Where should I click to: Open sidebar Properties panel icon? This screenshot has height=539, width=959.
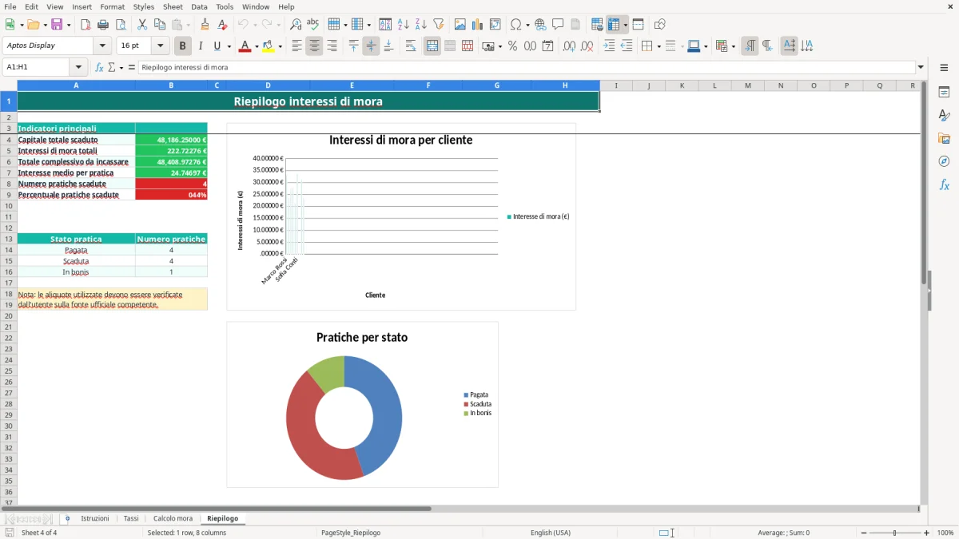point(944,93)
